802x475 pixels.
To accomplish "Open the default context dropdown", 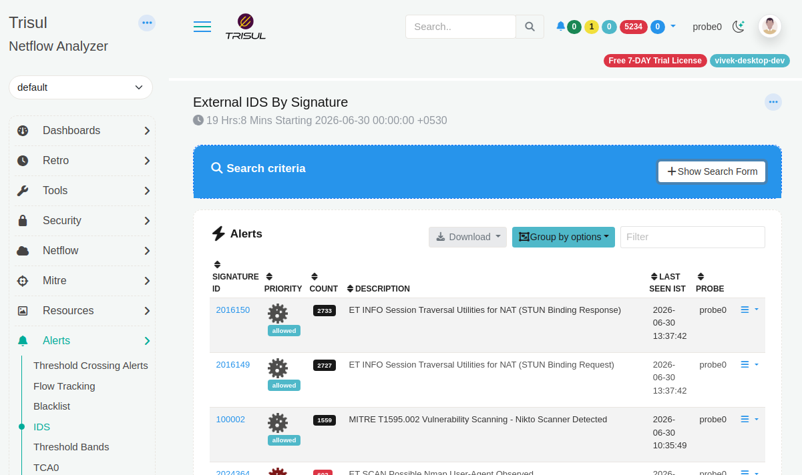I will 81,87.
